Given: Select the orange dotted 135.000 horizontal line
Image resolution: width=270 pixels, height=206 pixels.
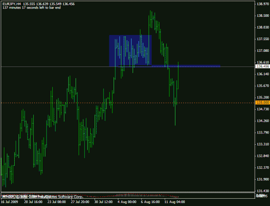Looking at the screenshot, I should [127, 103].
